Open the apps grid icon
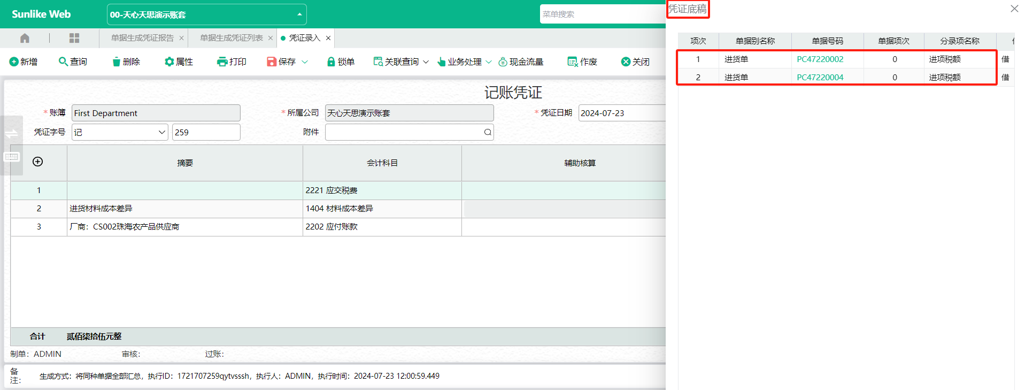The height and width of the screenshot is (390, 1025). (x=74, y=38)
